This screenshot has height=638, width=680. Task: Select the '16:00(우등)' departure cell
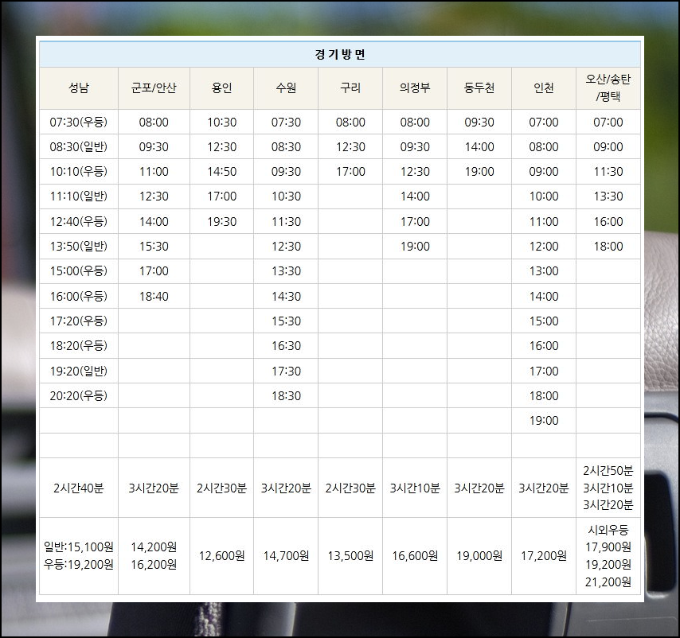pyautogui.click(x=79, y=296)
